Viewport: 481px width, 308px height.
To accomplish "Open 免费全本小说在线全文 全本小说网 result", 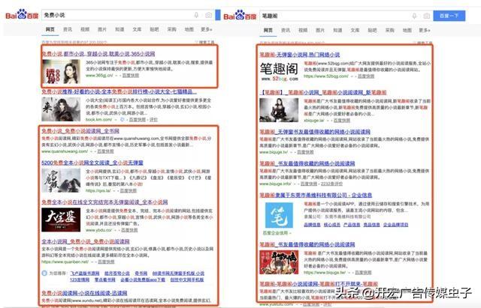I will click(x=104, y=202).
